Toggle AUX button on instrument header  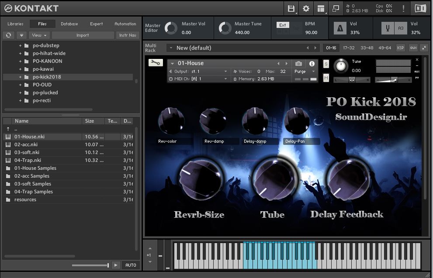click(x=417, y=72)
